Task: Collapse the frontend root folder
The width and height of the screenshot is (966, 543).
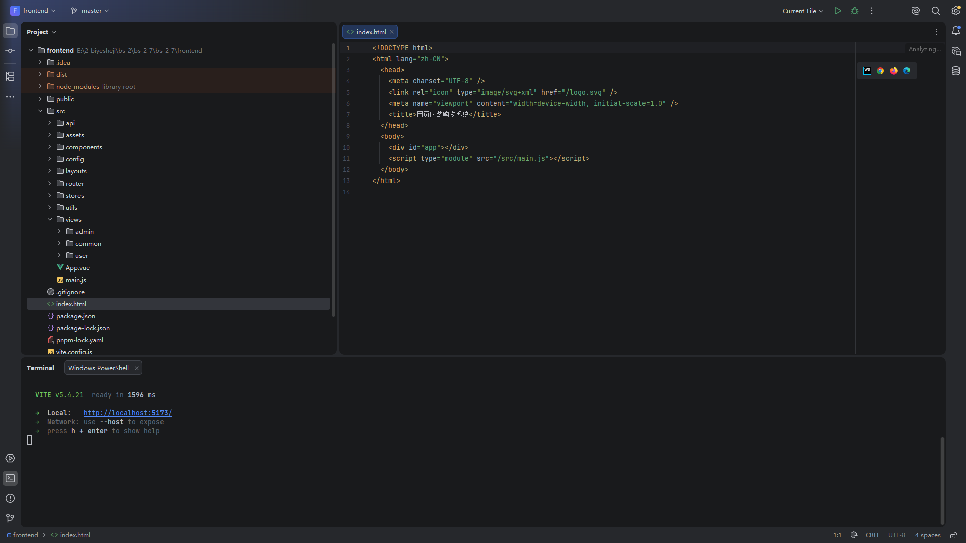Action: click(x=31, y=50)
